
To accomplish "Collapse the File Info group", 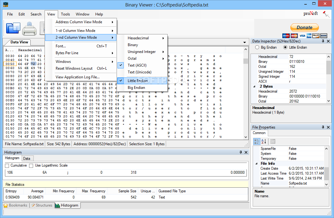I will tap(256, 163).
